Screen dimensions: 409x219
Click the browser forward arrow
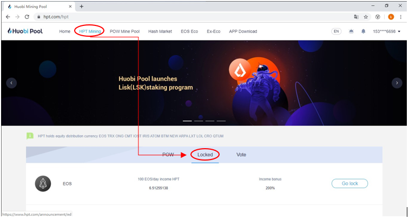point(17,17)
